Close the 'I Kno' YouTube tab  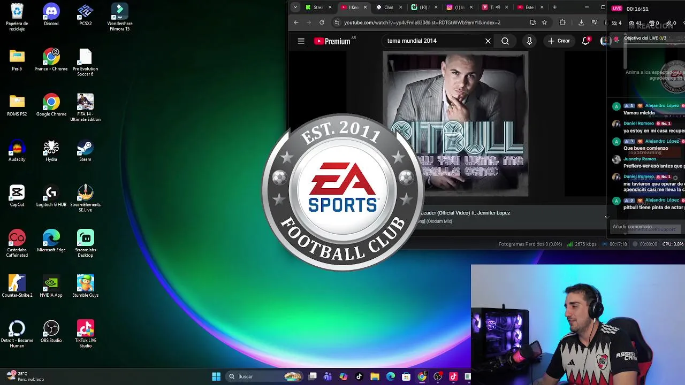[365, 7]
